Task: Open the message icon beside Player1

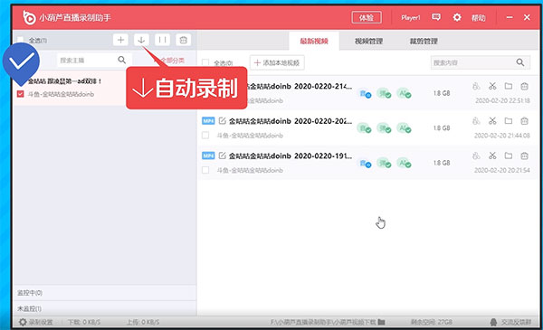Action: (436, 17)
